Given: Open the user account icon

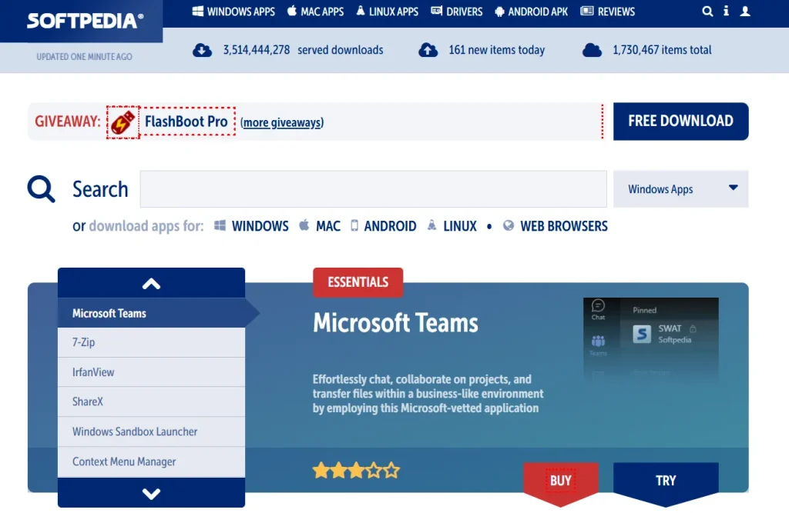Looking at the screenshot, I should 745,11.
